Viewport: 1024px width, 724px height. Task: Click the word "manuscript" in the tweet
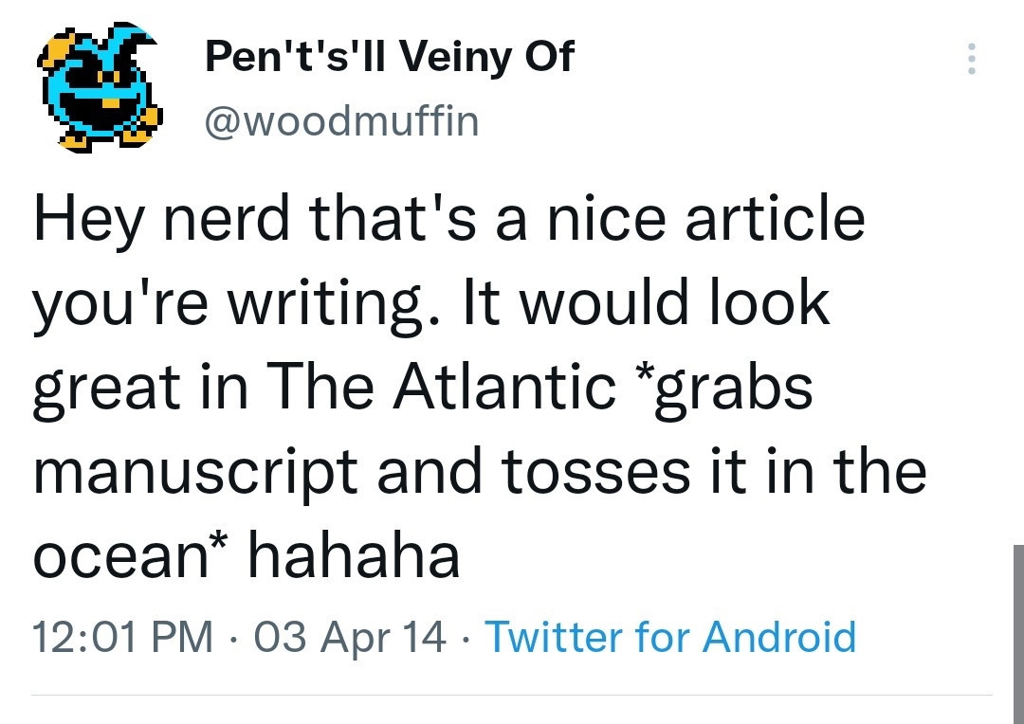(x=195, y=472)
